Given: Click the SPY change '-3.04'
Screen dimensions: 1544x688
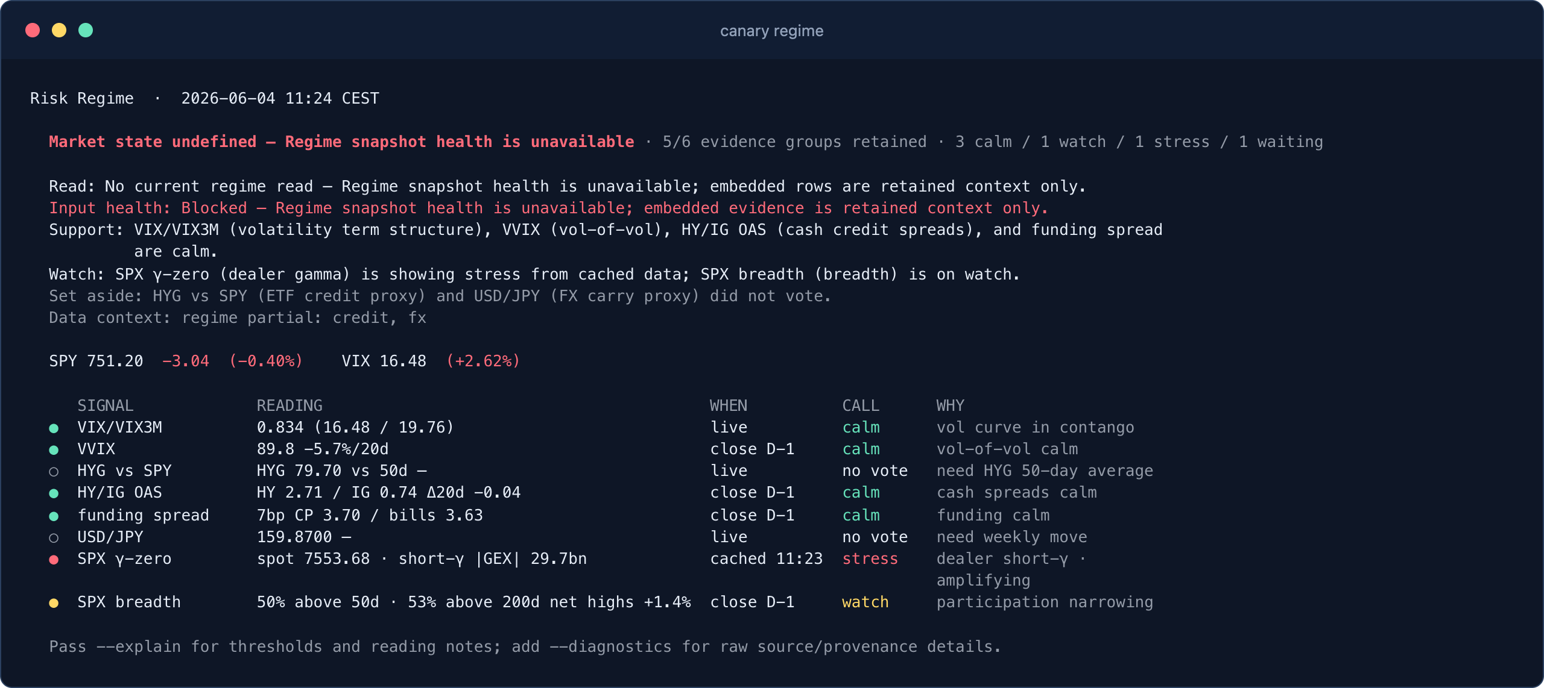Looking at the screenshot, I should click(186, 361).
